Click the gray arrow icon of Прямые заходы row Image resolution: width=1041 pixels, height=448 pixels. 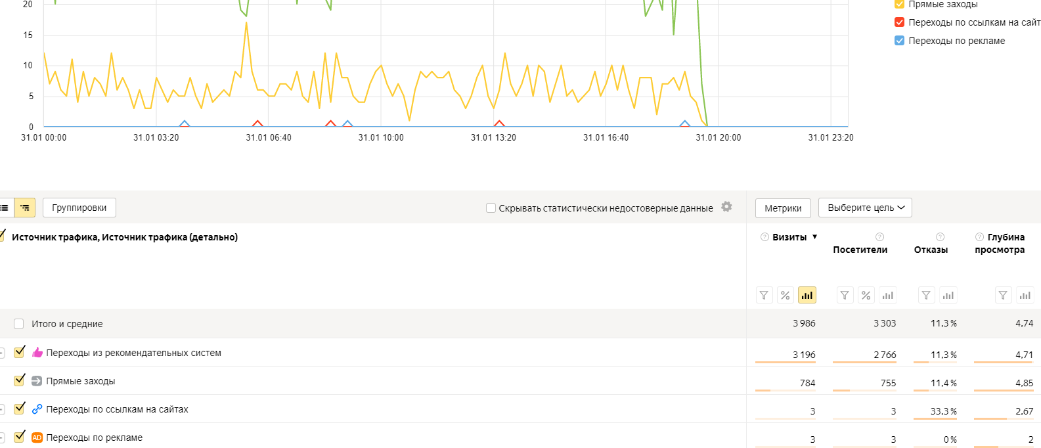point(37,381)
